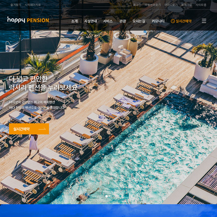Screen dimensions: 217x217
Task: Open the 소개 menu
Action: pyautogui.click(x=74, y=21)
